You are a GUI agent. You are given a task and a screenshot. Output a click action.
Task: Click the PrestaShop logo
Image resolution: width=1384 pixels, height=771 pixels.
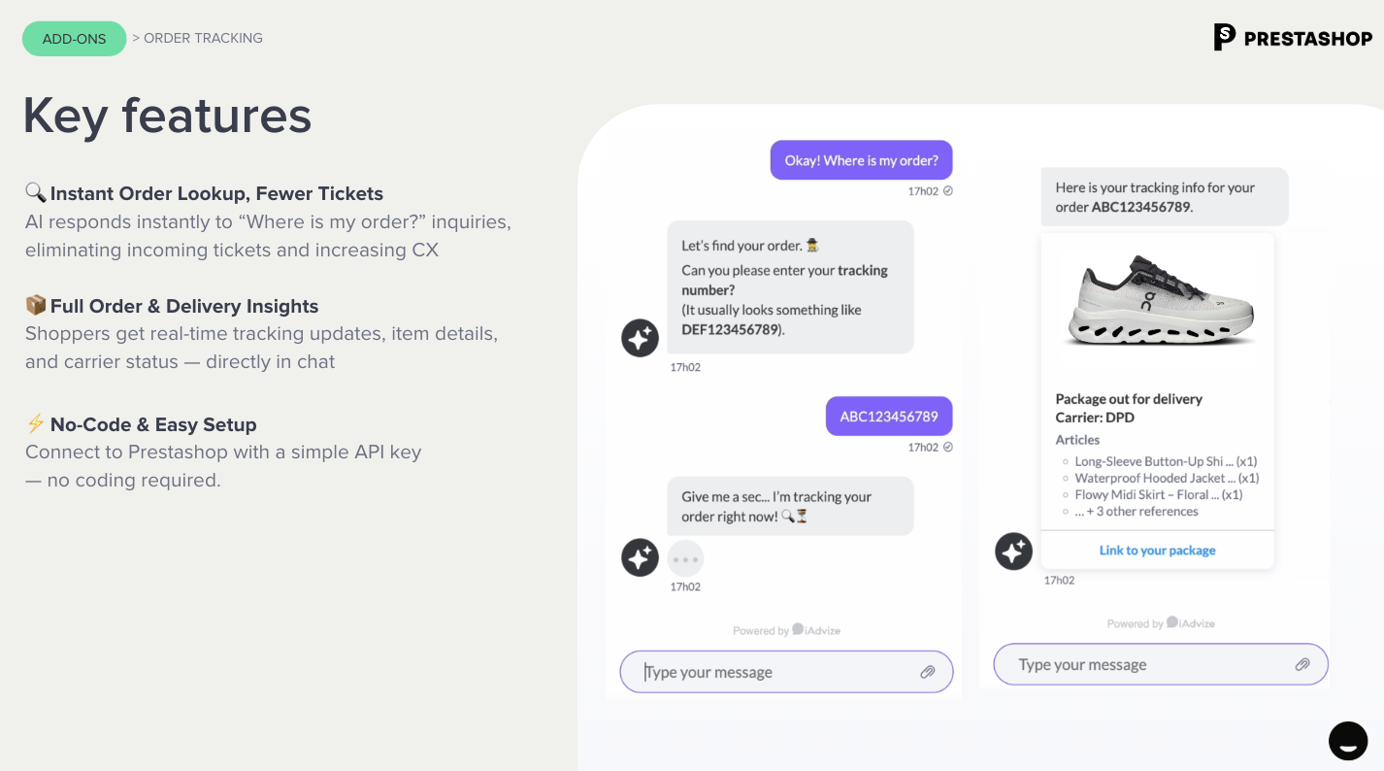point(1293,38)
